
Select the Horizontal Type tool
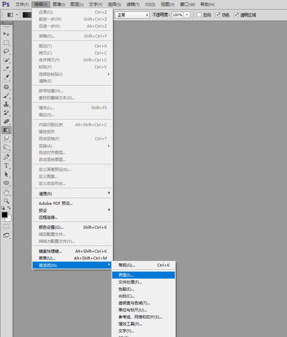click(6, 166)
